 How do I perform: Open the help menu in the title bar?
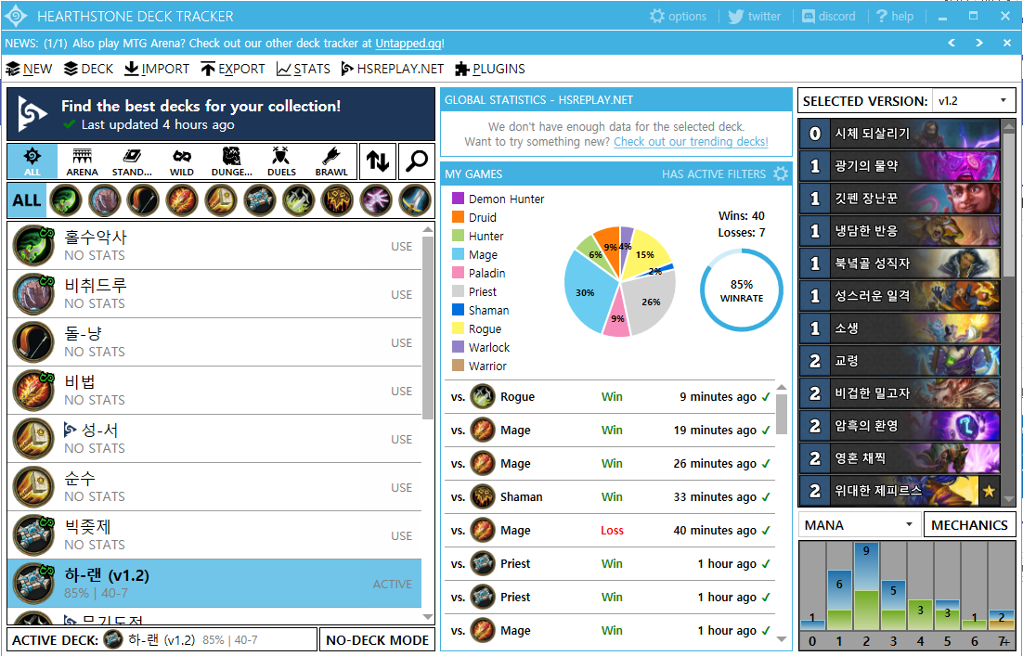895,17
